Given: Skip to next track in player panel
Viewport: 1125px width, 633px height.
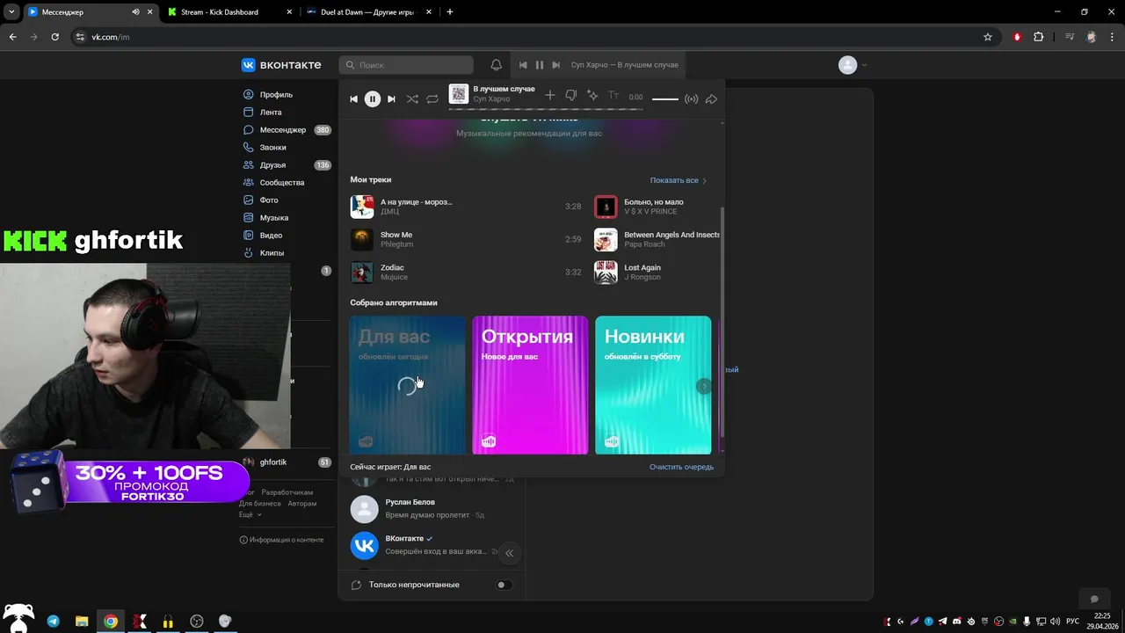Looking at the screenshot, I should pyautogui.click(x=391, y=98).
